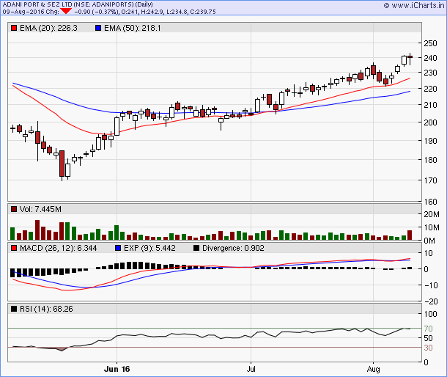The image size is (447, 377).
Task: Click the 09-Aug-2016 Chg date text
Action: click(x=31, y=12)
